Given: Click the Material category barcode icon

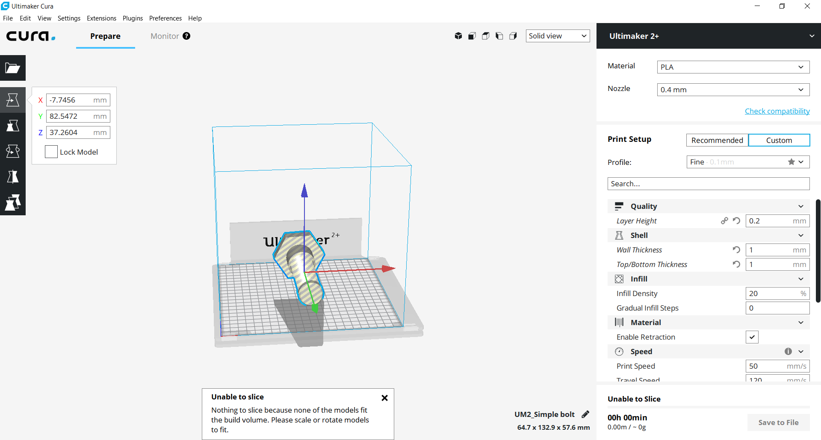Looking at the screenshot, I should click(619, 323).
